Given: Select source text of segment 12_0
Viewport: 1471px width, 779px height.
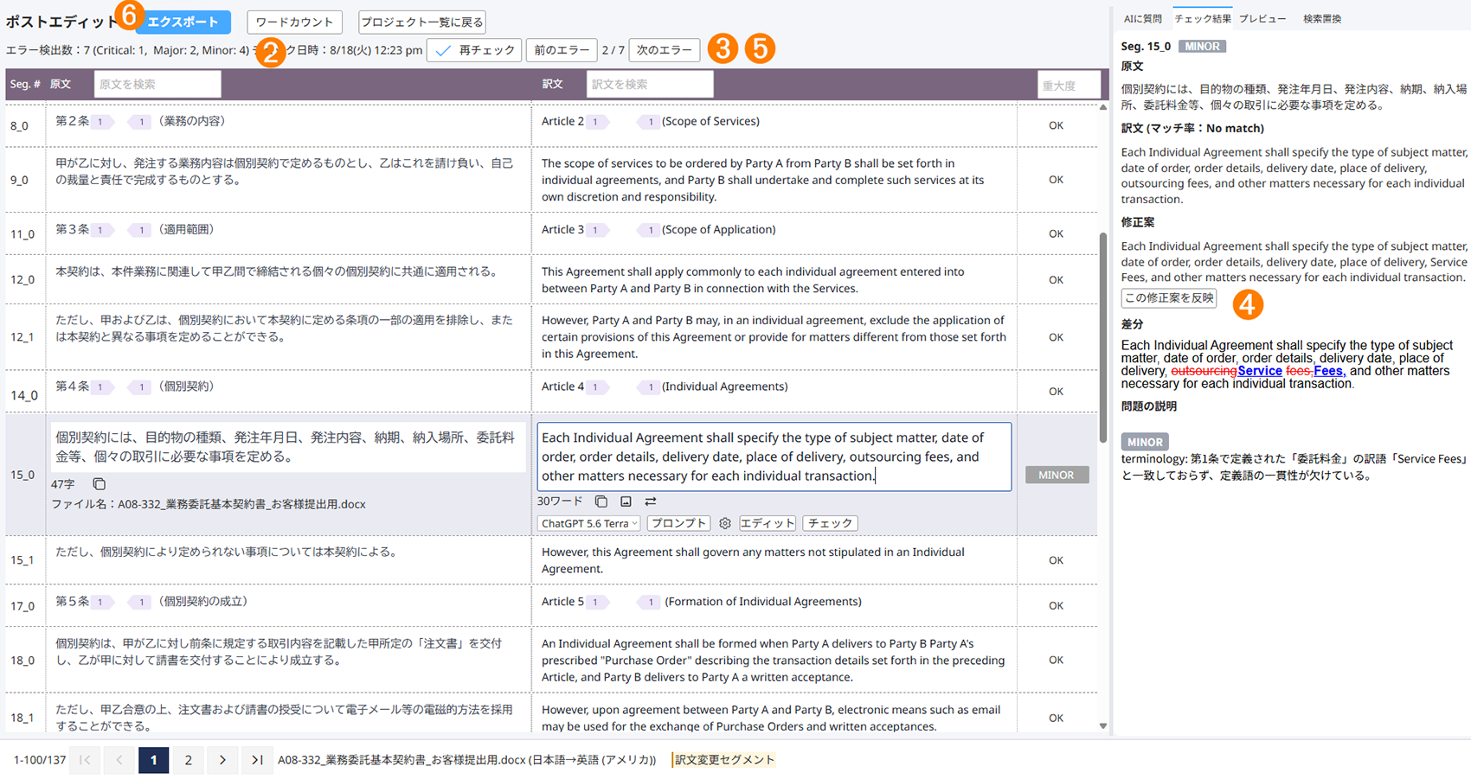Looking at the screenshot, I should click(277, 271).
